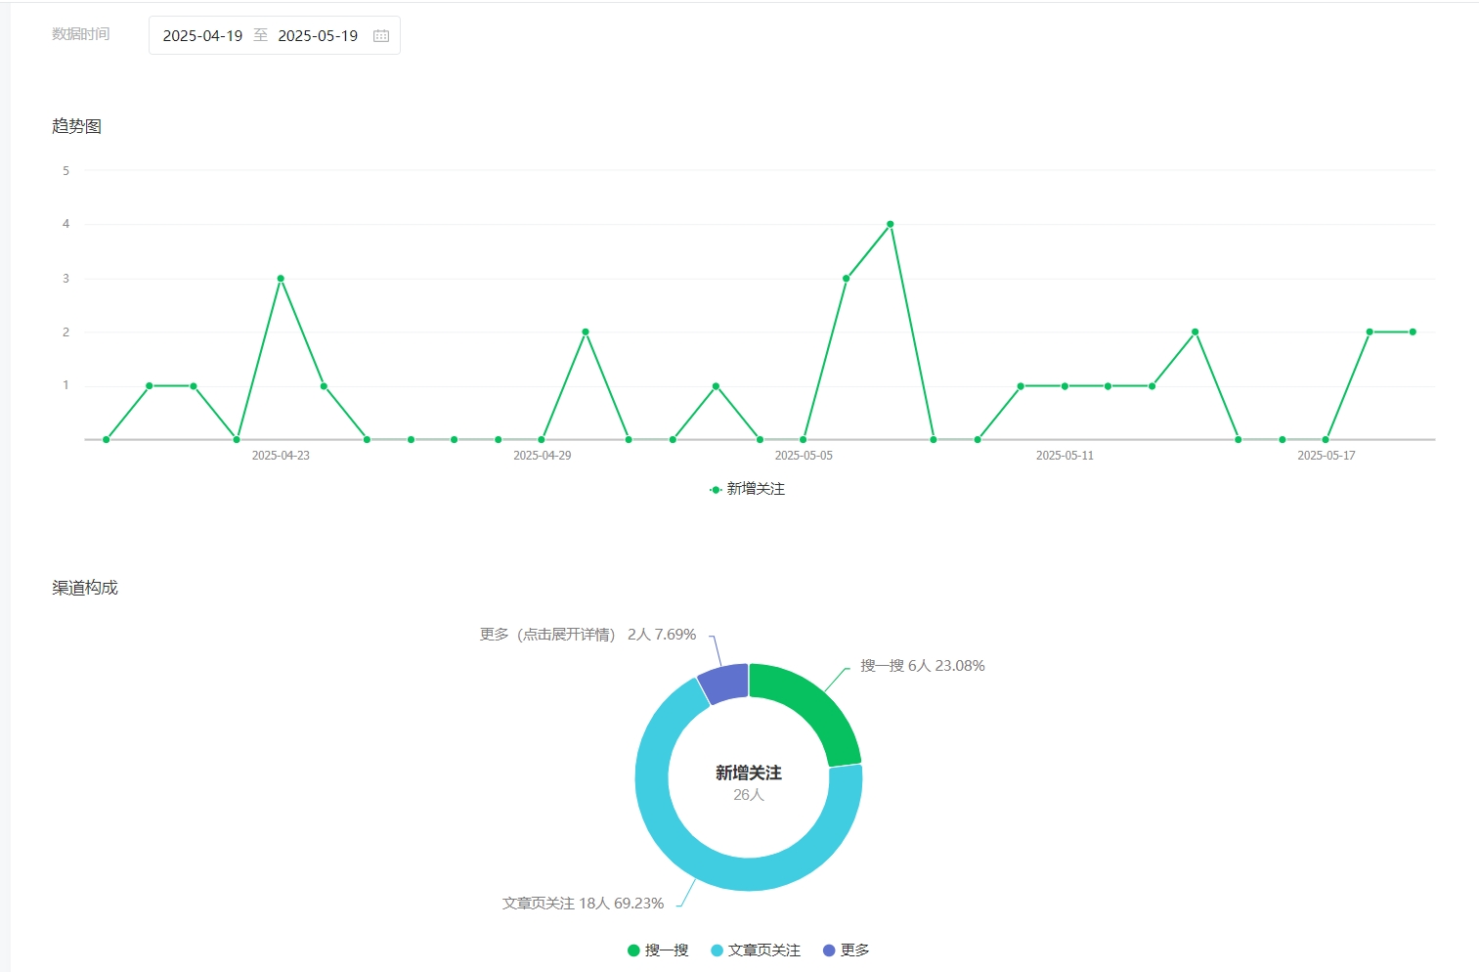Click the 趋势图 section heading
Image resolution: width=1479 pixels, height=972 pixels.
pyautogui.click(x=77, y=126)
